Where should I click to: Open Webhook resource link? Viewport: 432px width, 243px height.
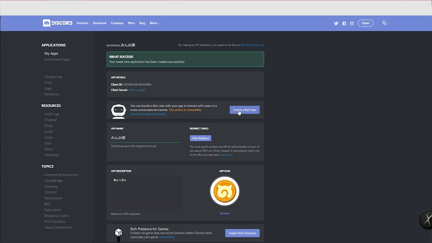[x=52, y=155]
